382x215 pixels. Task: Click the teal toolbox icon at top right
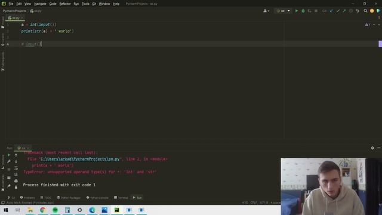click(x=378, y=11)
